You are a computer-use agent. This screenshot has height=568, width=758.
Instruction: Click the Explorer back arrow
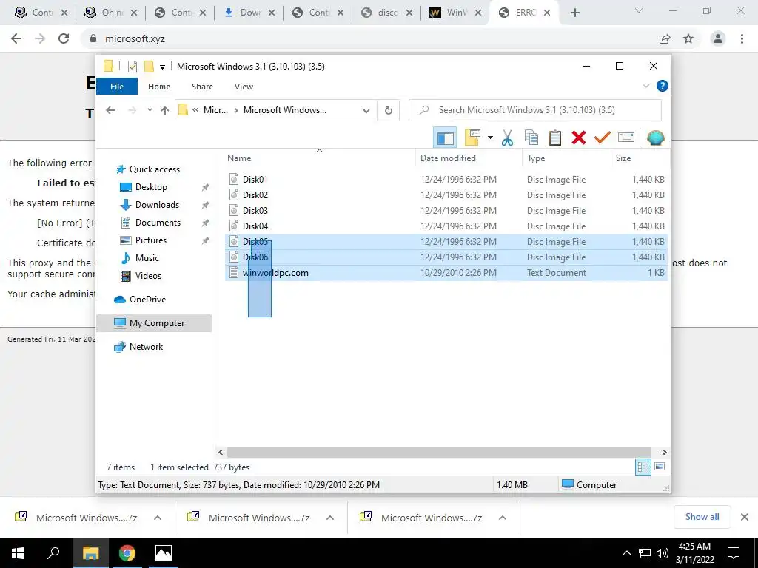point(111,110)
